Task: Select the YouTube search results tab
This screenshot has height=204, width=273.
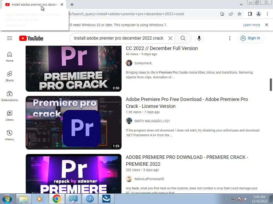Action: (x=34, y=5)
